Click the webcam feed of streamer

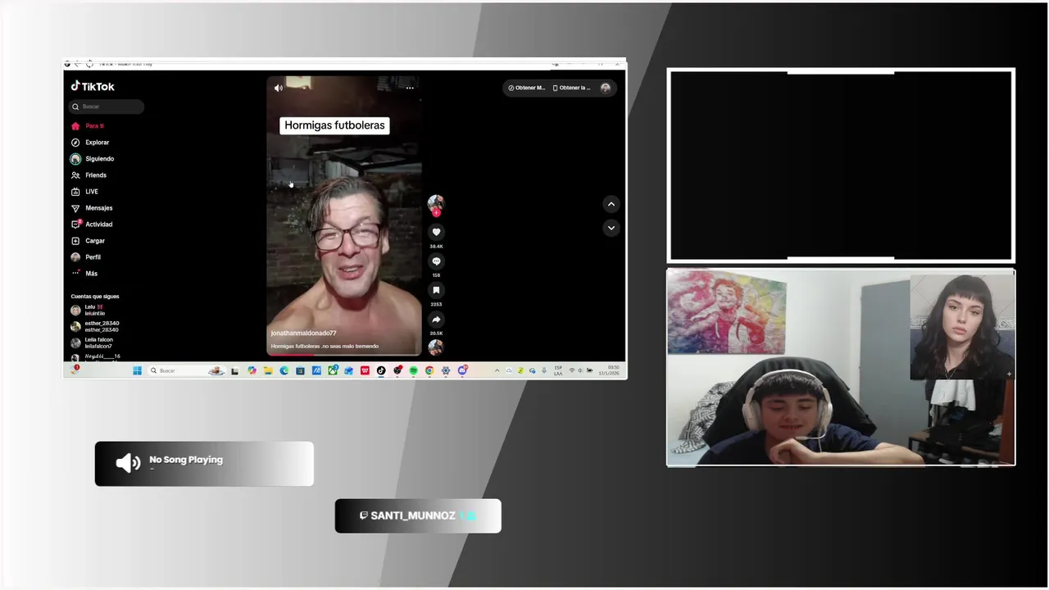point(841,368)
